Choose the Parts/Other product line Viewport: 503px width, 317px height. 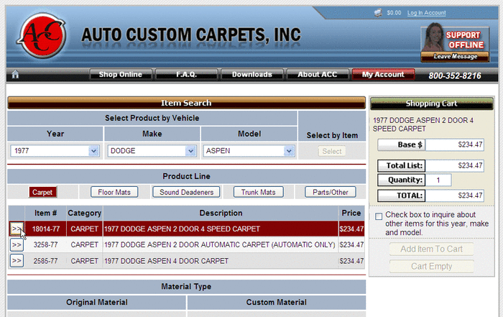coord(331,192)
